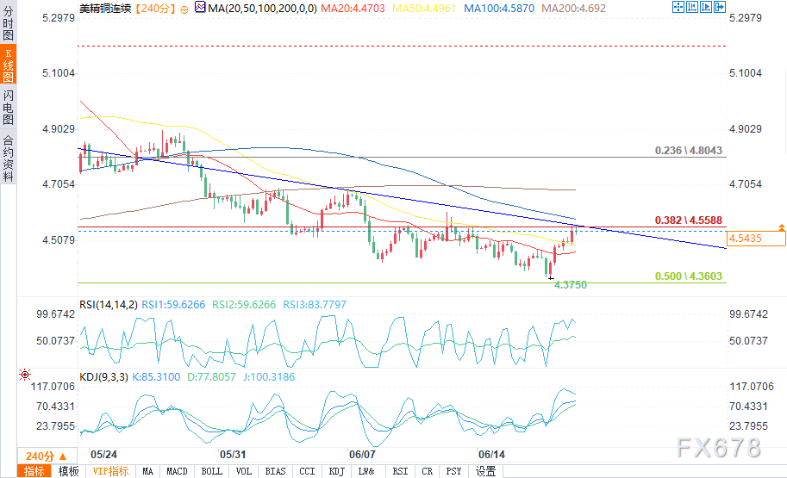Open 设置 settings in the bottom bar
787x478 pixels.
485,471
